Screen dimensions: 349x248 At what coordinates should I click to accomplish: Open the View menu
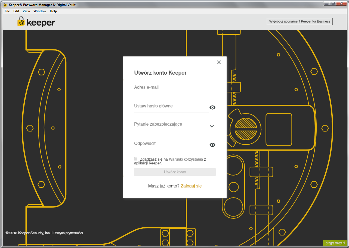click(26, 11)
